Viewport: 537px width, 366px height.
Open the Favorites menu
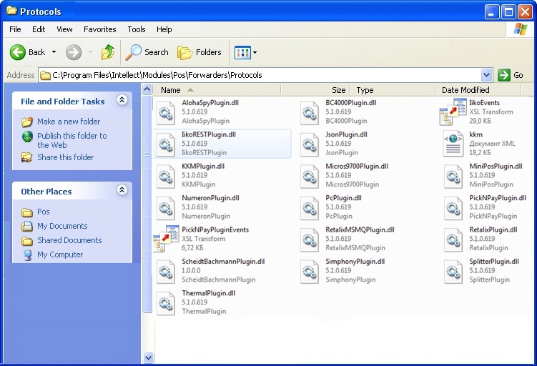tap(99, 29)
